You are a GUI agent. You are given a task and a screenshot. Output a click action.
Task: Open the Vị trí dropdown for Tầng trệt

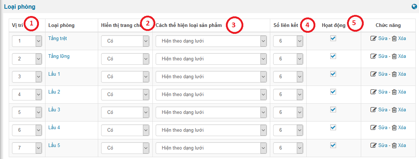point(39,41)
